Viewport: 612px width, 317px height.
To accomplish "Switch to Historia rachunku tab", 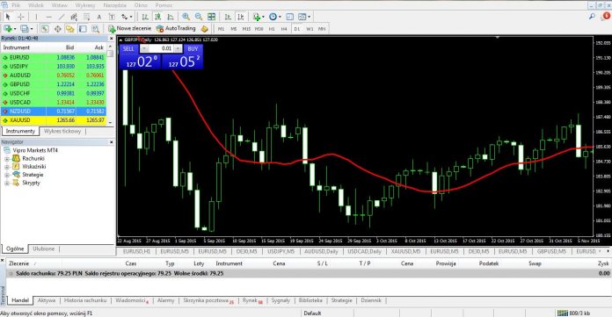I will tap(85, 300).
